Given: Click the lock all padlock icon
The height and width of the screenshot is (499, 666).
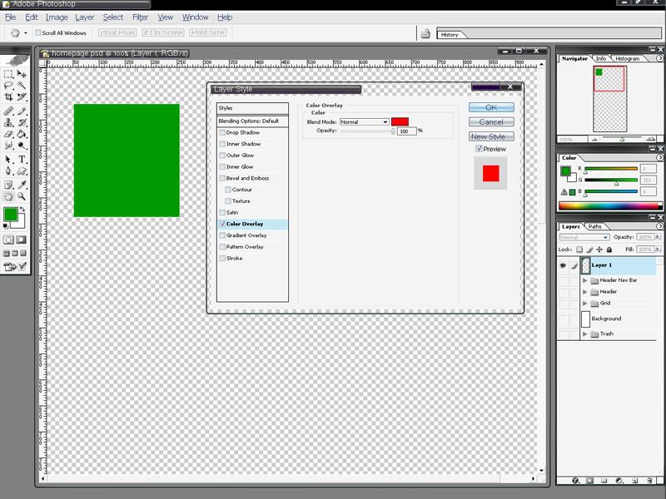Looking at the screenshot, I should pyautogui.click(x=609, y=249).
